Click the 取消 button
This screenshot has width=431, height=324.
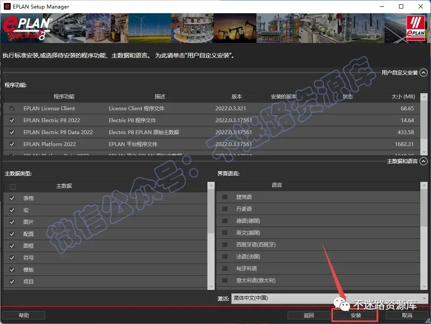[x=407, y=315]
